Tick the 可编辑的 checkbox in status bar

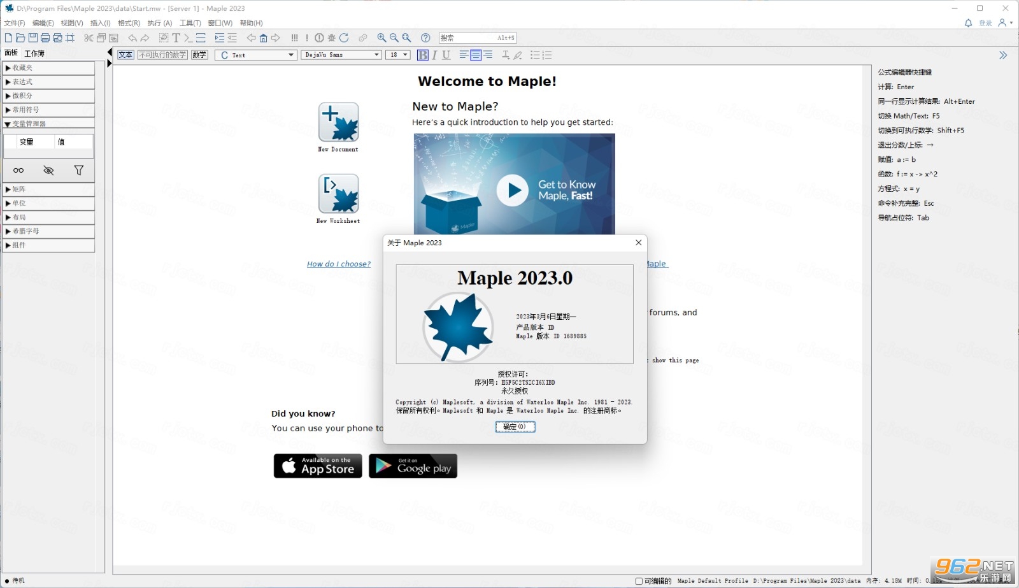pos(639,581)
